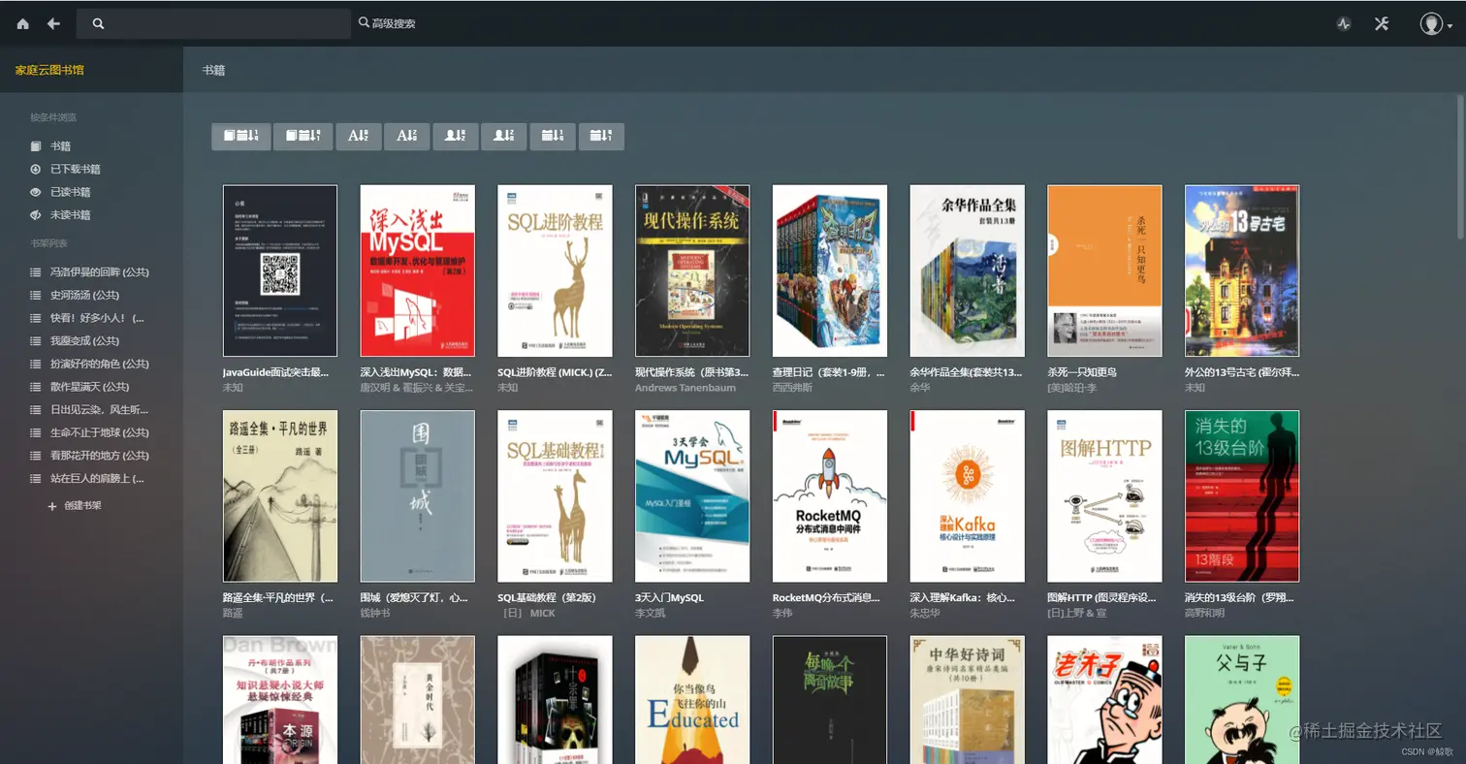This screenshot has height=764, width=1466.
Task: Sort titles A to Z
Action: pos(358,137)
